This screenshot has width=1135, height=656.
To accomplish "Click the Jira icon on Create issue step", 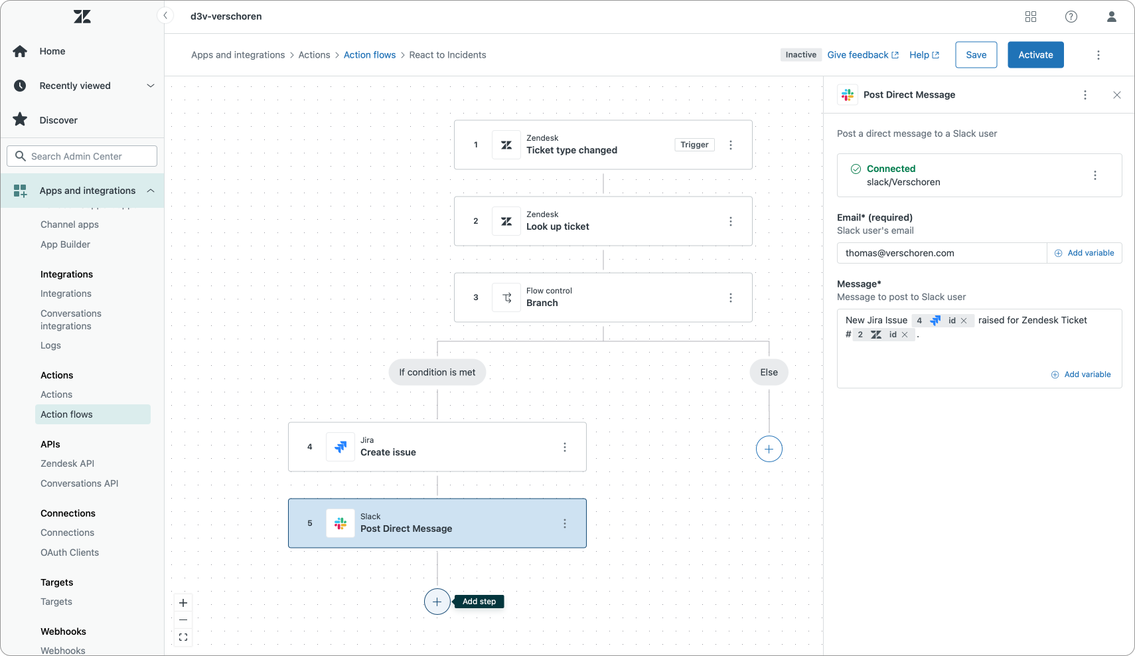I will click(x=340, y=447).
